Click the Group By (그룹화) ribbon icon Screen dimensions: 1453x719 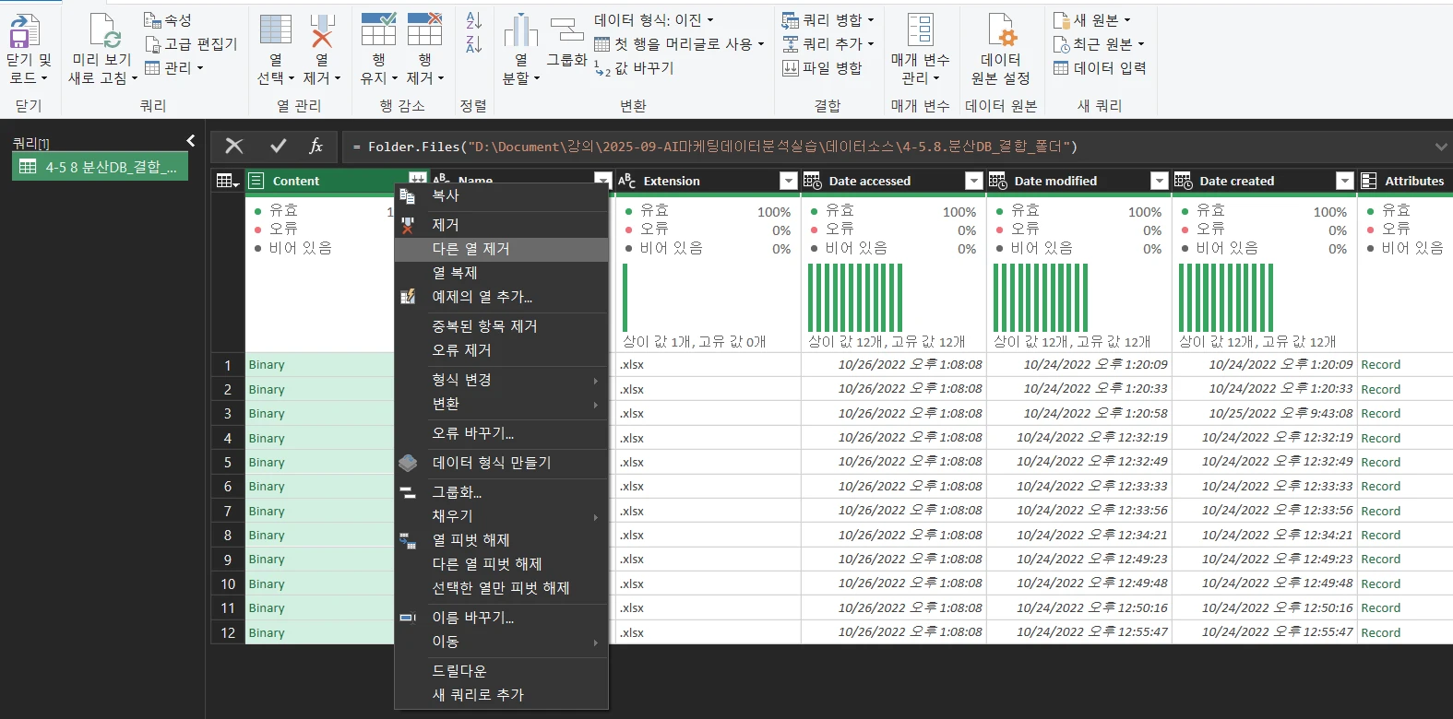tap(566, 32)
